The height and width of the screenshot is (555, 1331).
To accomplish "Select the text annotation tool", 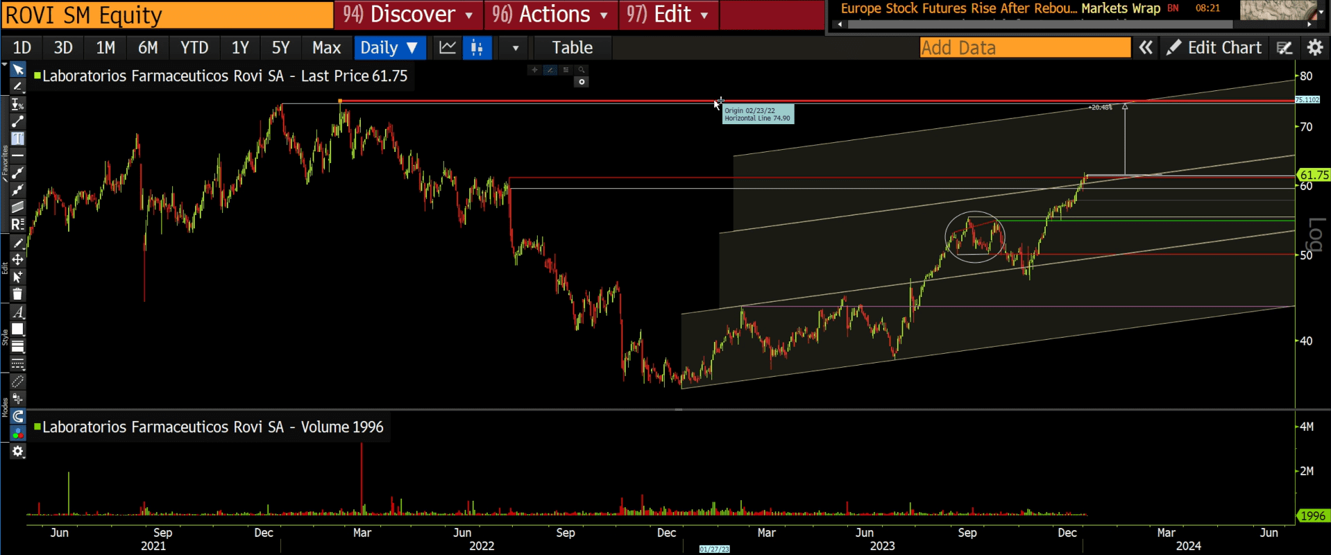I will (x=18, y=139).
